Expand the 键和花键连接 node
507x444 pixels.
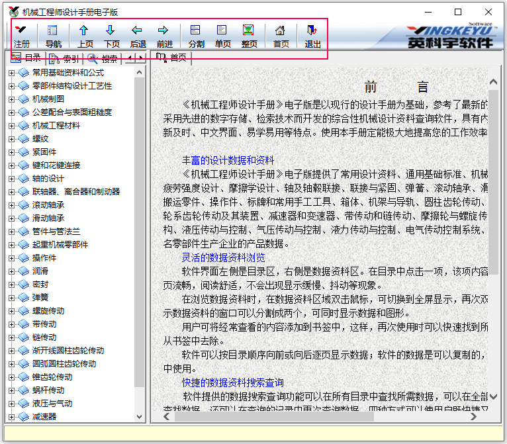11,166
